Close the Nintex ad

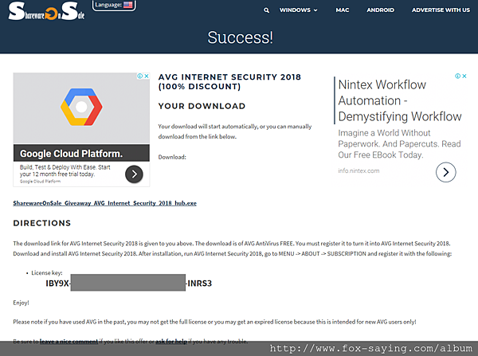pos(464,76)
